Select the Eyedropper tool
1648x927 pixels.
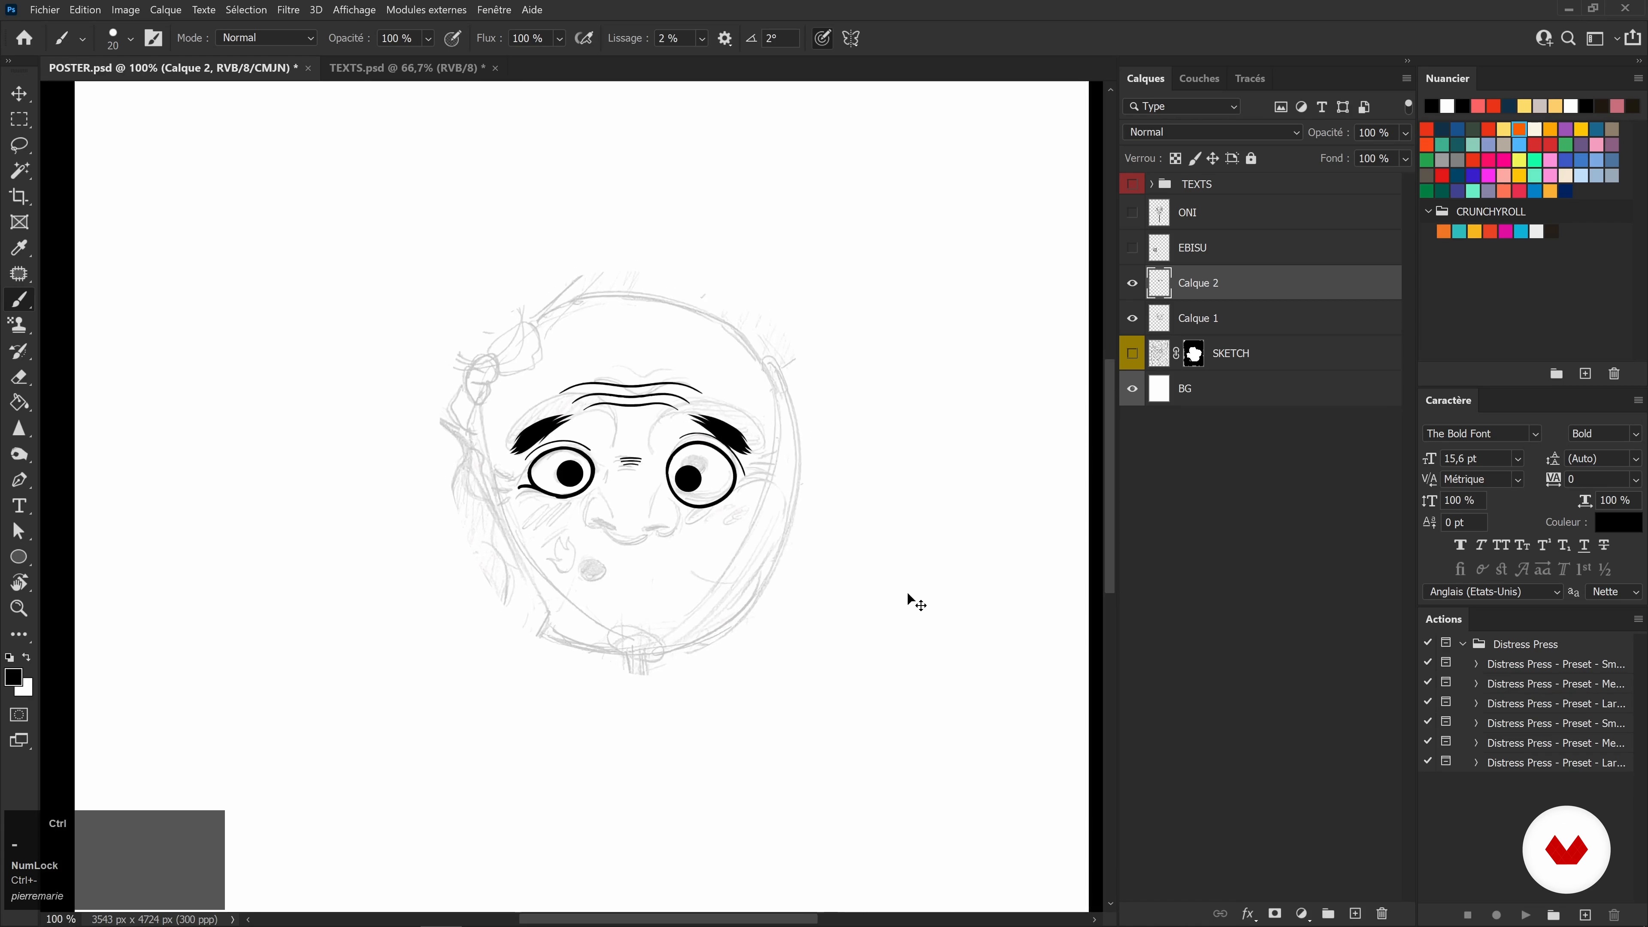(x=19, y=248)
